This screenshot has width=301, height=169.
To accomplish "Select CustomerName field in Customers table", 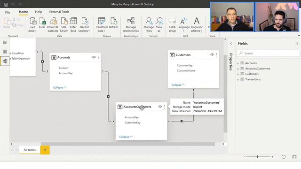I will click(186, 71).
